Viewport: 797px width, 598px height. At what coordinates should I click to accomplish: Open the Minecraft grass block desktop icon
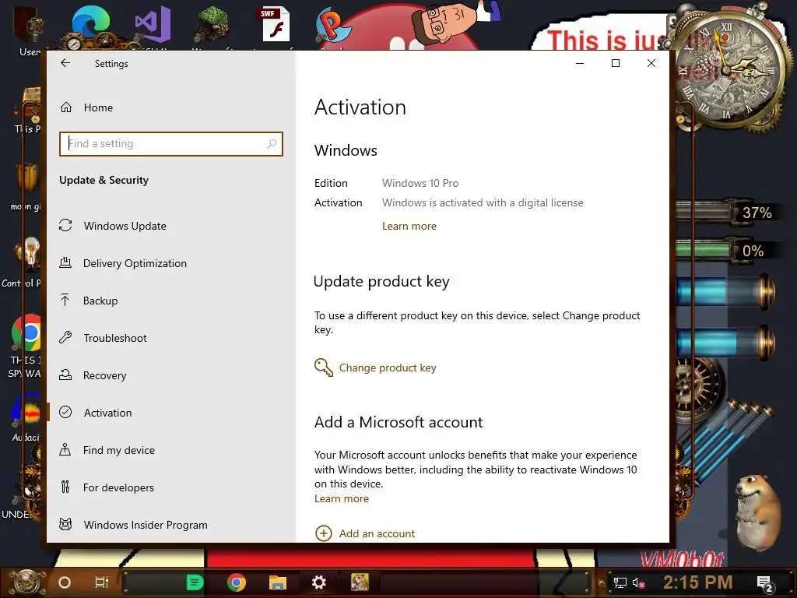click(212, 24)
